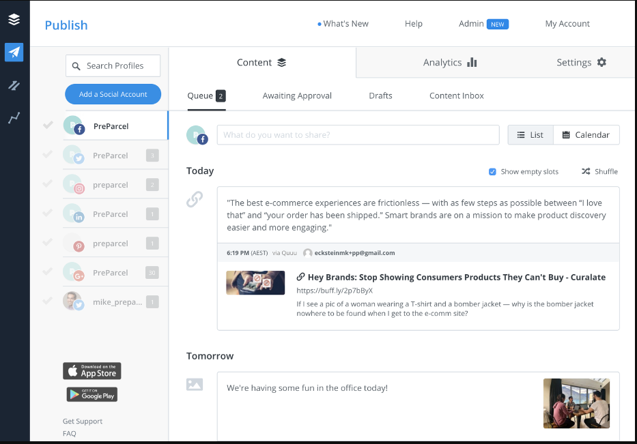This screenshot has height=444, width=637.
Task: Click the PreParcel Google Plus profile avatar
Action: point(74,272)
